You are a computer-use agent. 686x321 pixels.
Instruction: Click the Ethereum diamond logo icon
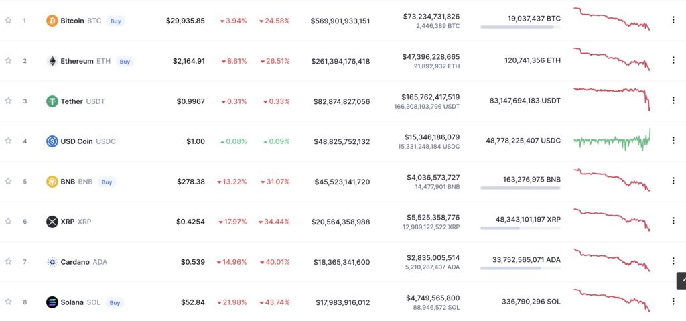[x=52, y=61]
